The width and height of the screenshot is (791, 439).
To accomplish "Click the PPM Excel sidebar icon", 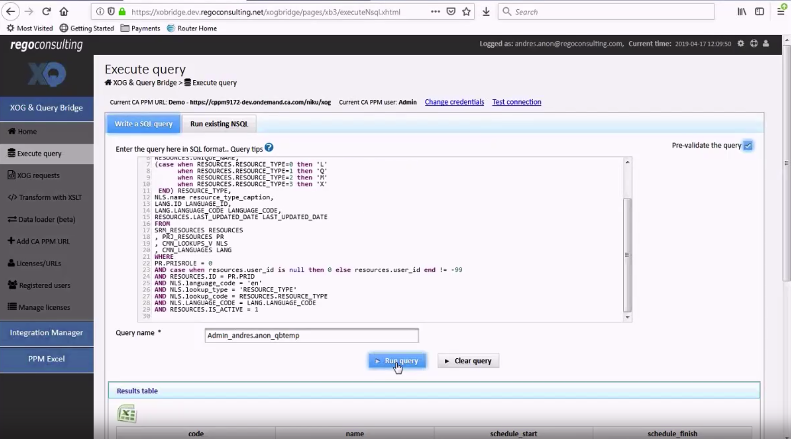I will pos(46,358).
